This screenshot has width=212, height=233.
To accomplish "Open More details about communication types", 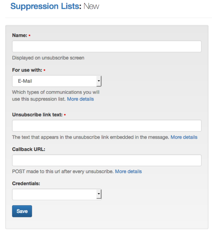I will click(x=81, y=99).
